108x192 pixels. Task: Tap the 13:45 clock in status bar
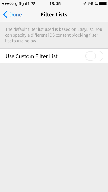point(55,4)
